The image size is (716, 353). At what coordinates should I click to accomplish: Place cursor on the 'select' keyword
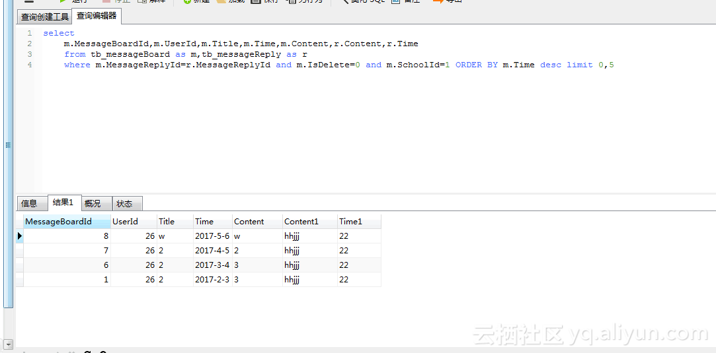click(59, 33)
